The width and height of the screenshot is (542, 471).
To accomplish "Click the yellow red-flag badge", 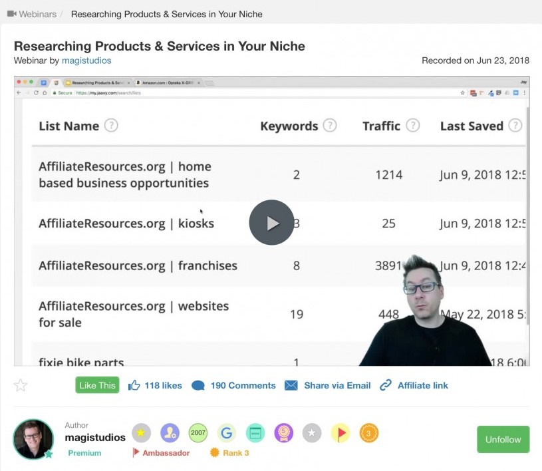I will coord(340,433).
